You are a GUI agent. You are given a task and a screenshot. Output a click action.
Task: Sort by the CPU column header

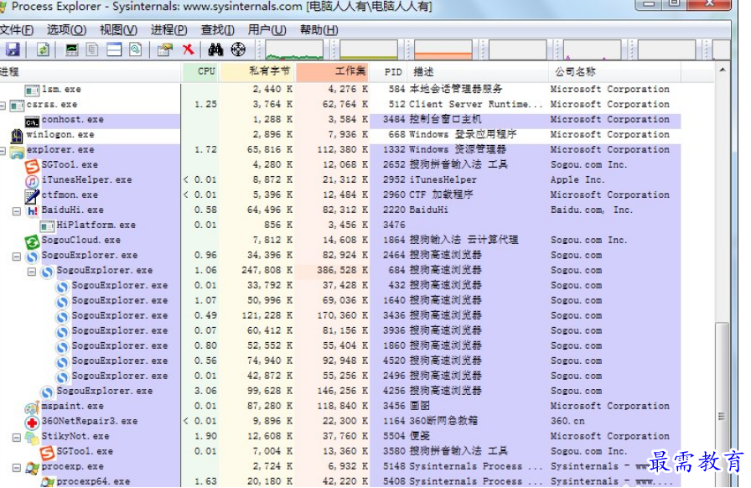[206, 72]
